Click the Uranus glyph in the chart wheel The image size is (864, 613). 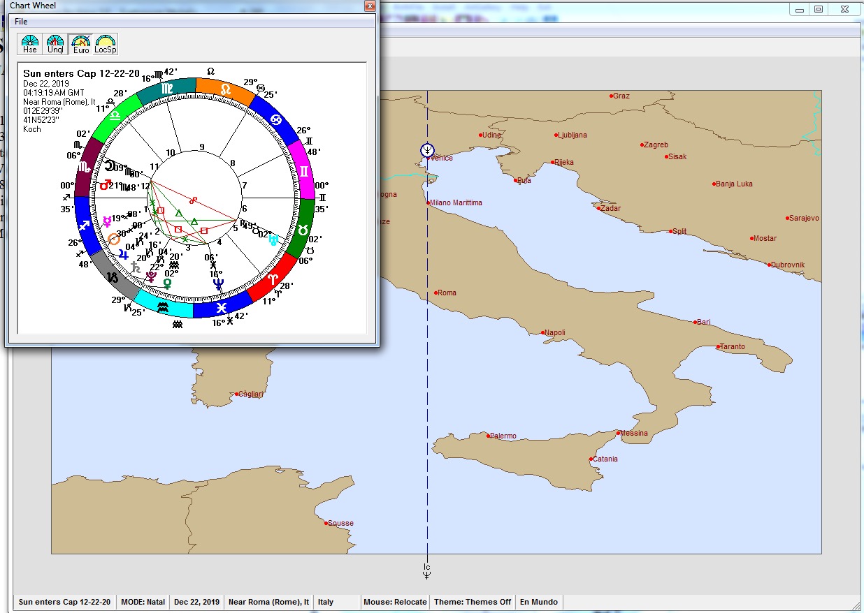tap(273, 239)
